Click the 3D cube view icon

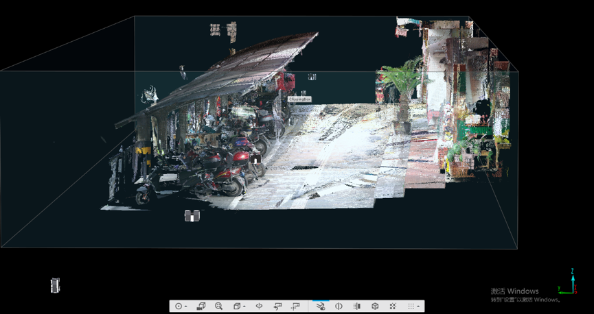(x=236, y=306)
